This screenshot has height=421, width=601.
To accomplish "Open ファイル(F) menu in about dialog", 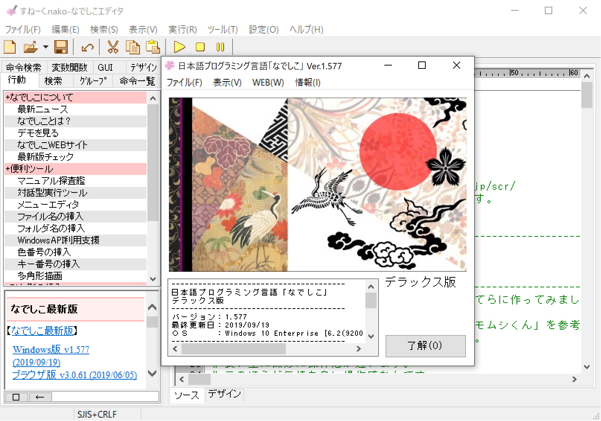I will tap(184, 82).
